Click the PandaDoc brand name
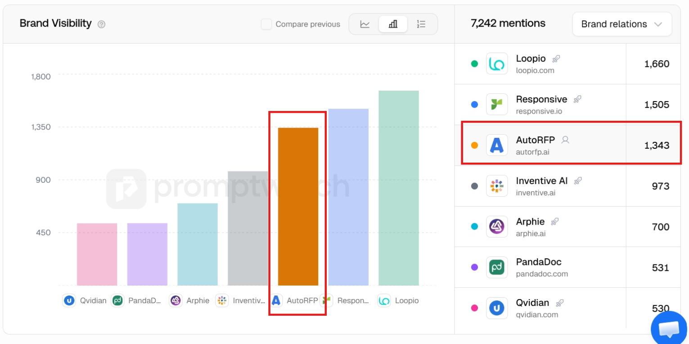This screenshot has width=689, height=344. point(539,262)
